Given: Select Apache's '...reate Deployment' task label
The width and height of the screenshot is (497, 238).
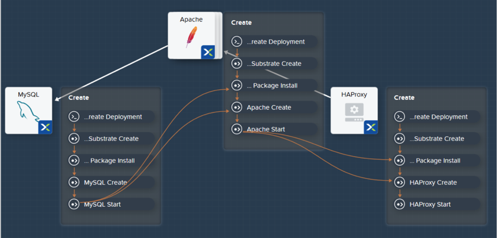Looking at the screenshot, I should click(275, 42).
